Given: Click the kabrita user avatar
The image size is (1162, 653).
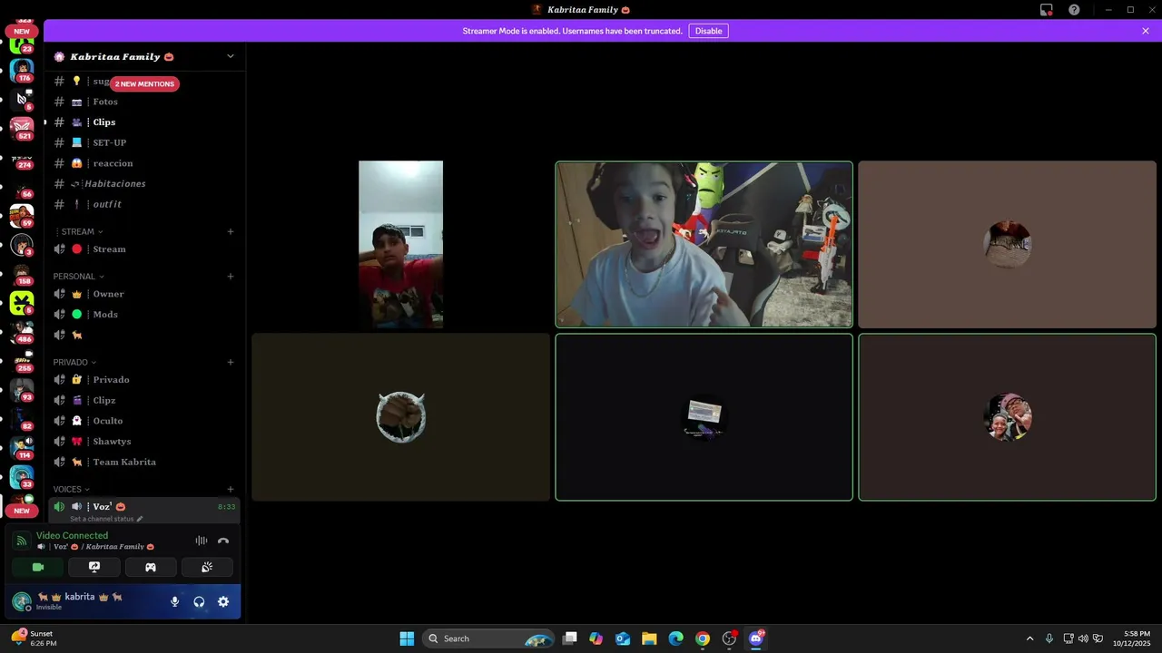Looking at the screenshot, I should tap(21, 601).
